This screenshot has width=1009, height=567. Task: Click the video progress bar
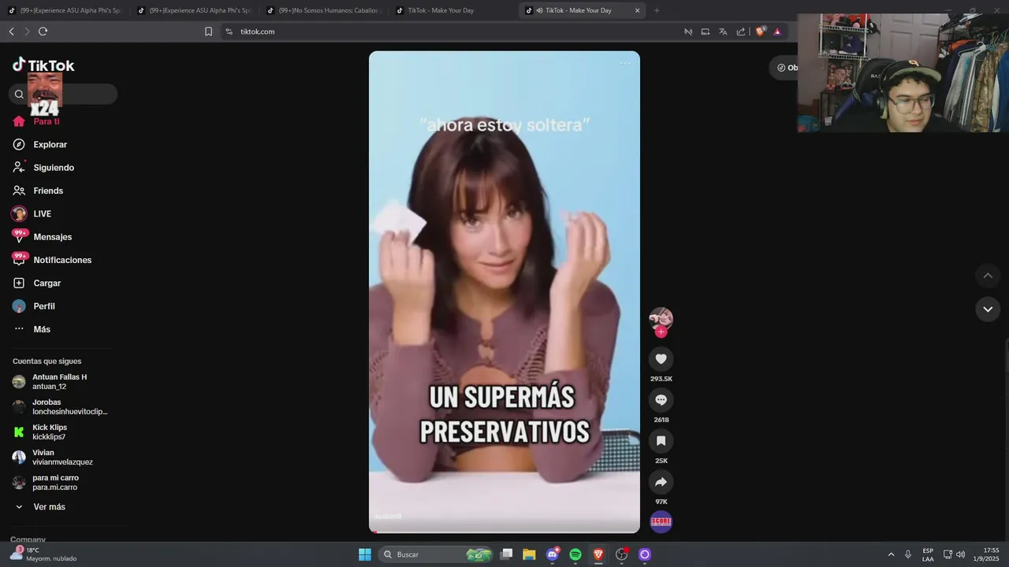pyautogui.click(x=504, y=532)
